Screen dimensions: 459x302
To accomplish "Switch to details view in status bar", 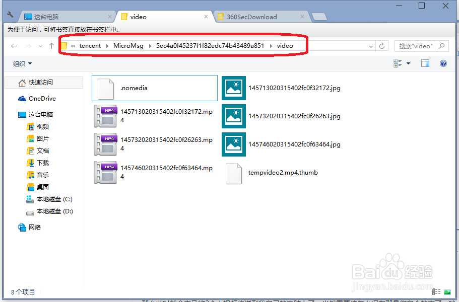I will [436, 292].
